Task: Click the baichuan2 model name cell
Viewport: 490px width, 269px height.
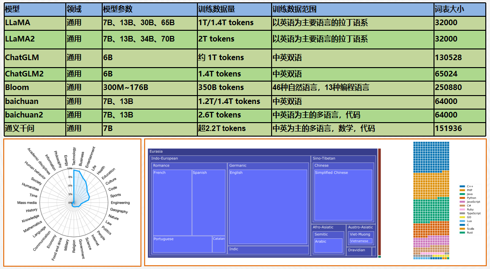Action: coord(35,115)
